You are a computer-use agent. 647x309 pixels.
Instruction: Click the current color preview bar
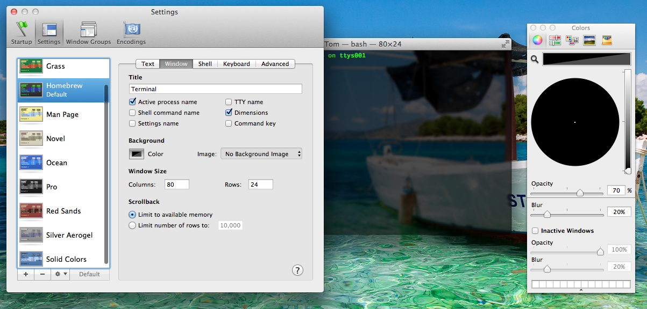[x=587, y=59]
